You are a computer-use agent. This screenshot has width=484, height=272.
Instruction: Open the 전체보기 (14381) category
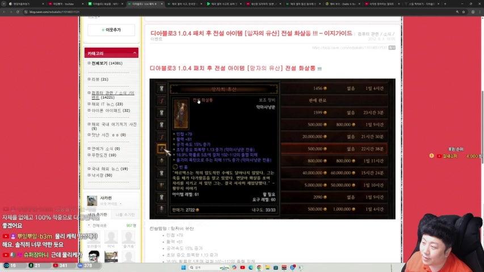click(107, 63)
